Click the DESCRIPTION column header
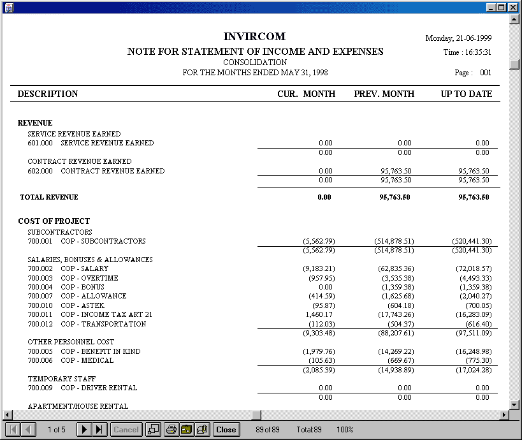This screenshot has height=440, width=522. pos(48,94)
